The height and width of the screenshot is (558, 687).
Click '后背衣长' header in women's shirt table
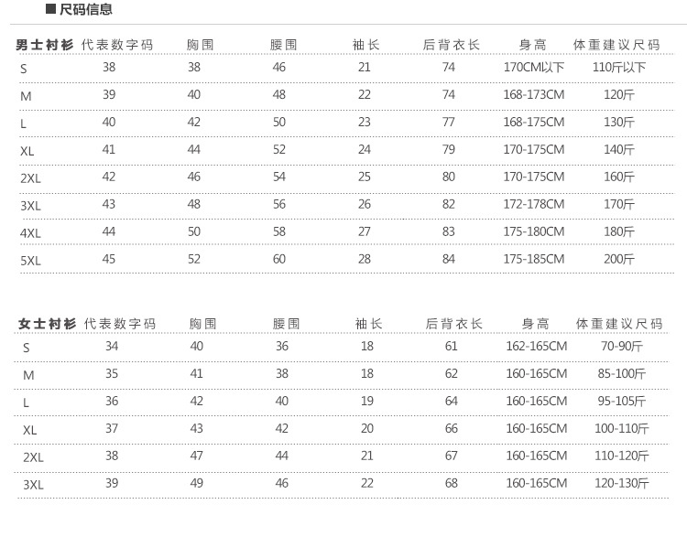tap(454, 325)
